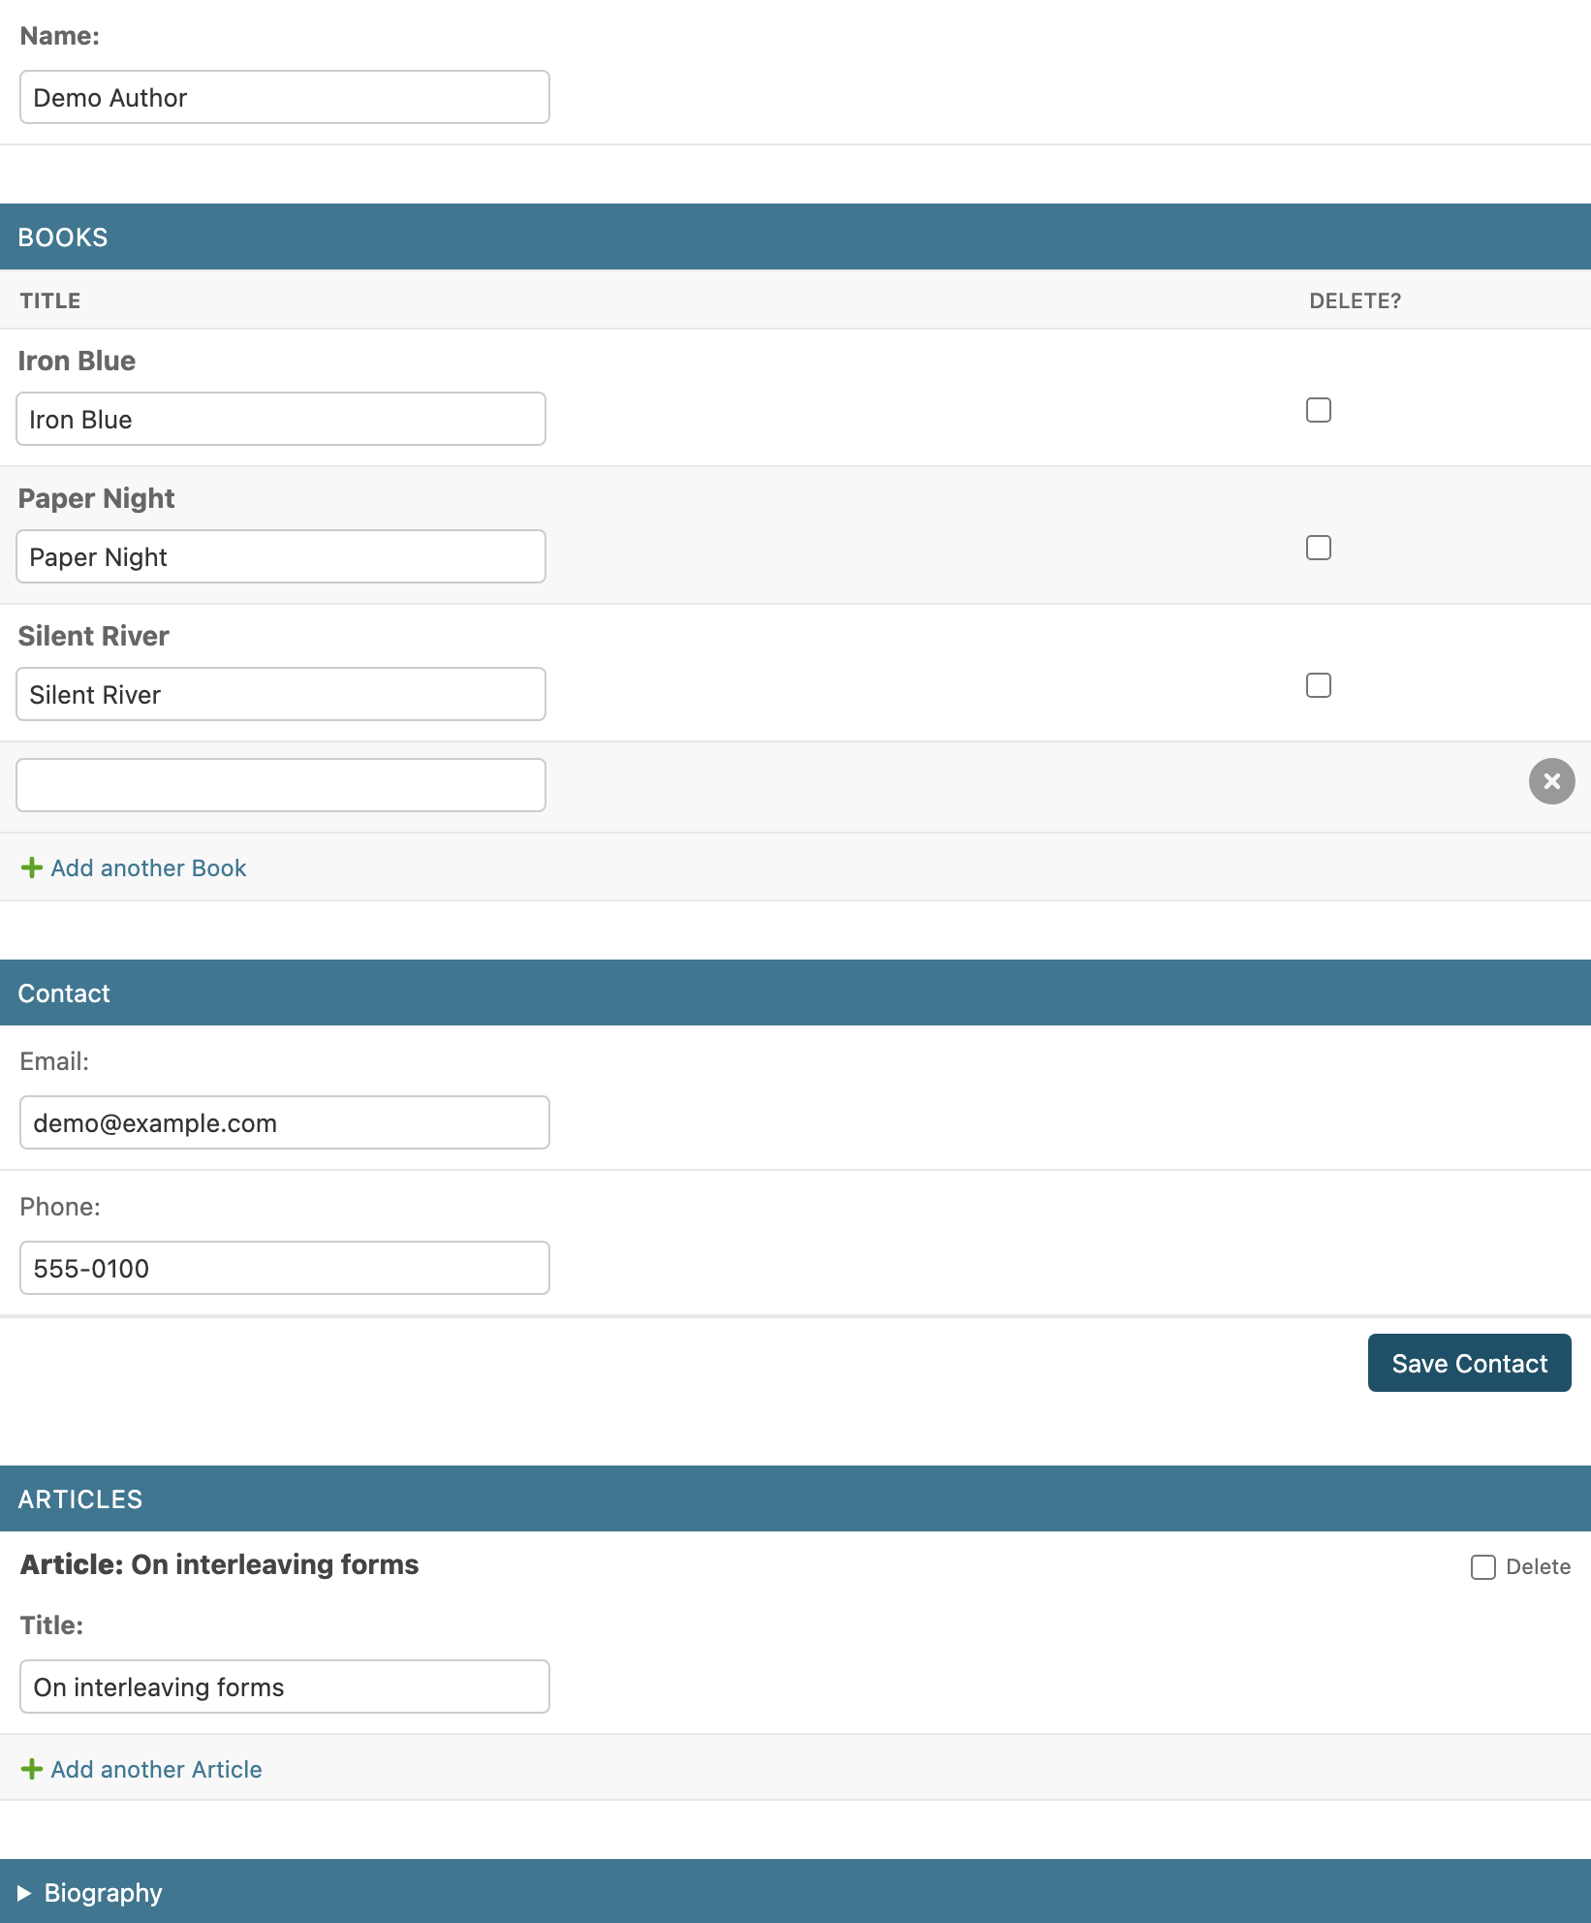Click the Biography section header text

pyautogui.click(x=104, y=1892)
